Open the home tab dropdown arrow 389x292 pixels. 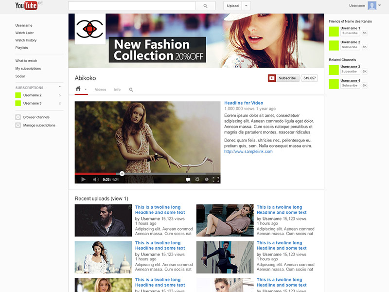pyautogui.click(x=86, y=90)
